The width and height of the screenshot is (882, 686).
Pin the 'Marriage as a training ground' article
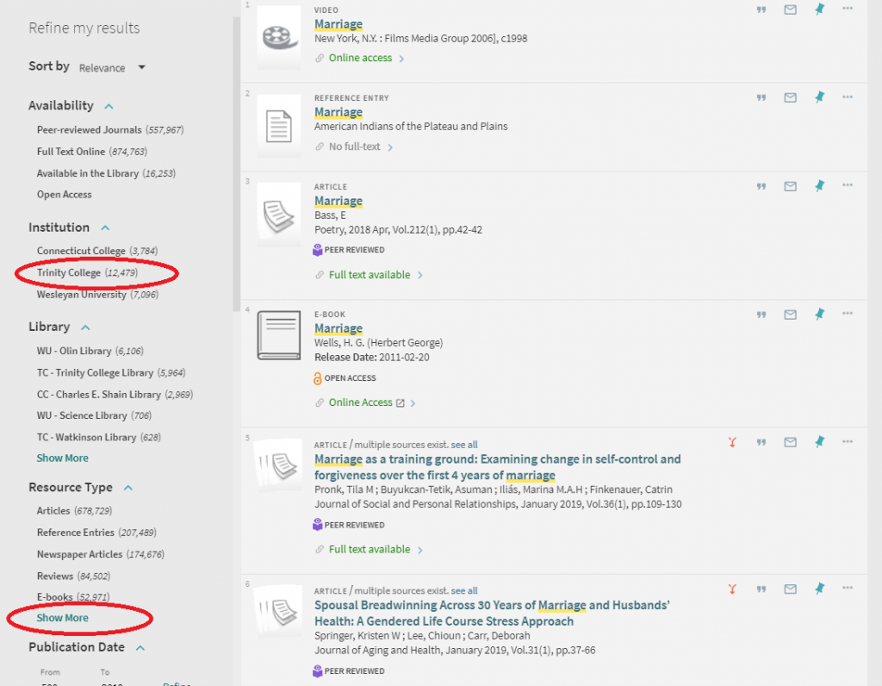[x=820, y=442]
